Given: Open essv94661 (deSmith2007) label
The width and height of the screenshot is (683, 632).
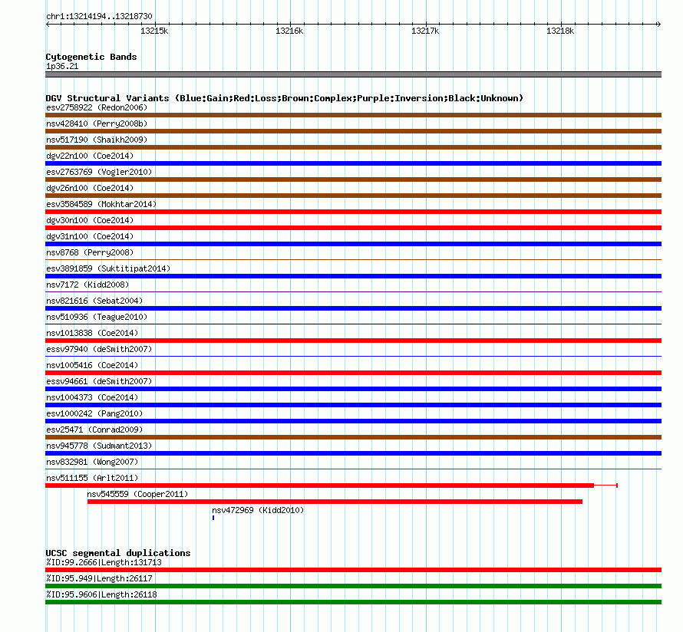Looking at the screenshot, I should [x=99, y=381].
